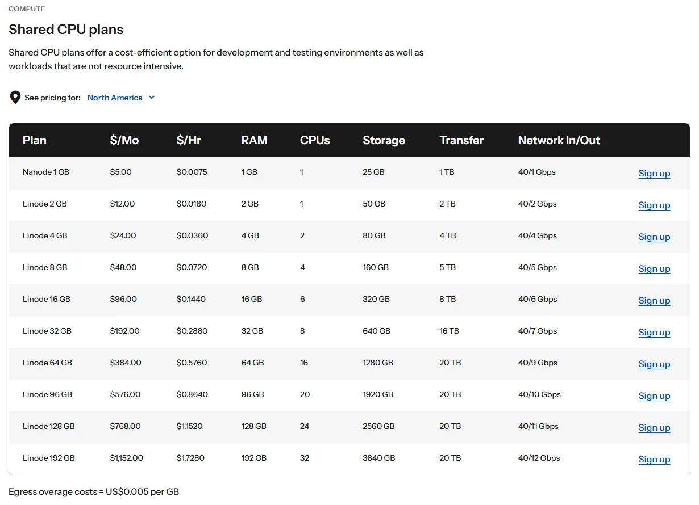
Task: Click the $96.00 monthly price
Action: coord(124,299)
